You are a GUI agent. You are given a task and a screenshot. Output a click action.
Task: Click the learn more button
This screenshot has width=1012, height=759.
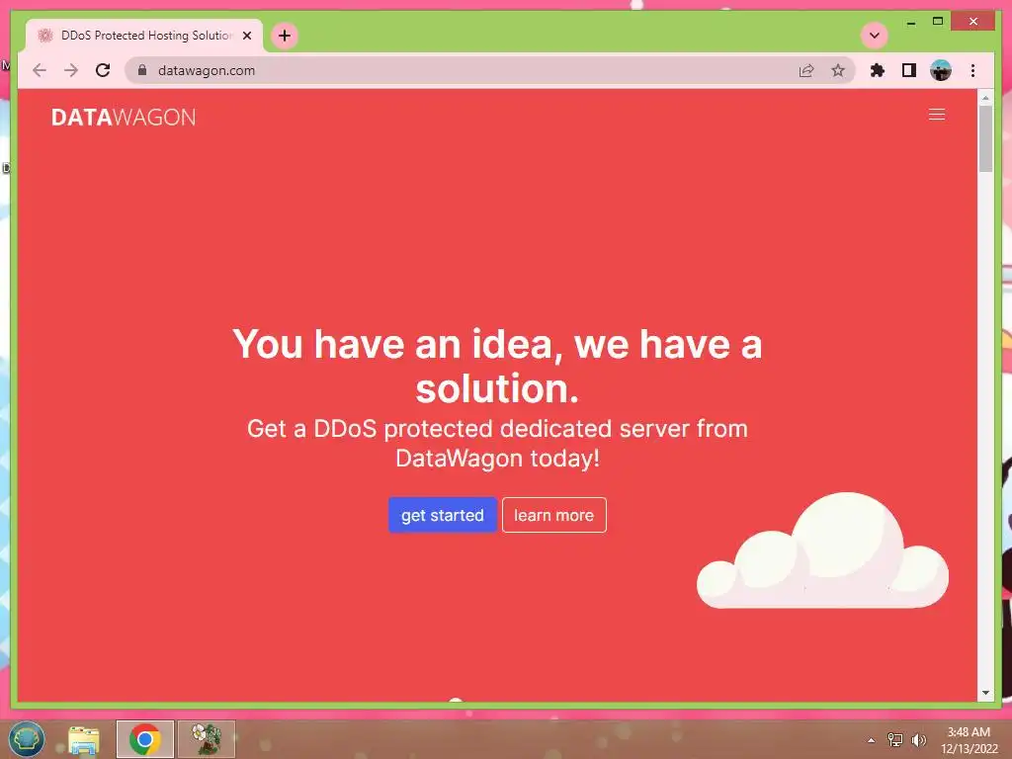pos(553,515)
